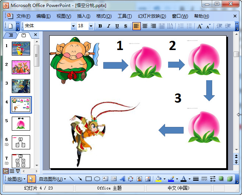Switch to Normal view
242x195 pixels.
click(6, 171)
